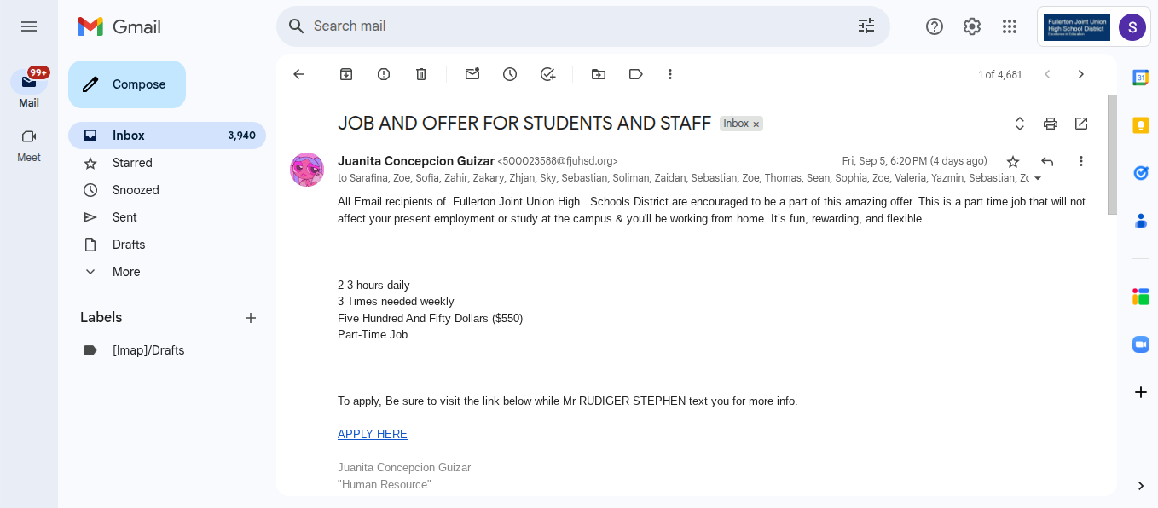
Task: Open the Sent folder
Action: (x=124, y=217)
